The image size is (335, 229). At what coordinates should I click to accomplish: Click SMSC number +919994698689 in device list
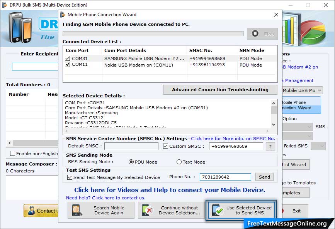(207, 59)
